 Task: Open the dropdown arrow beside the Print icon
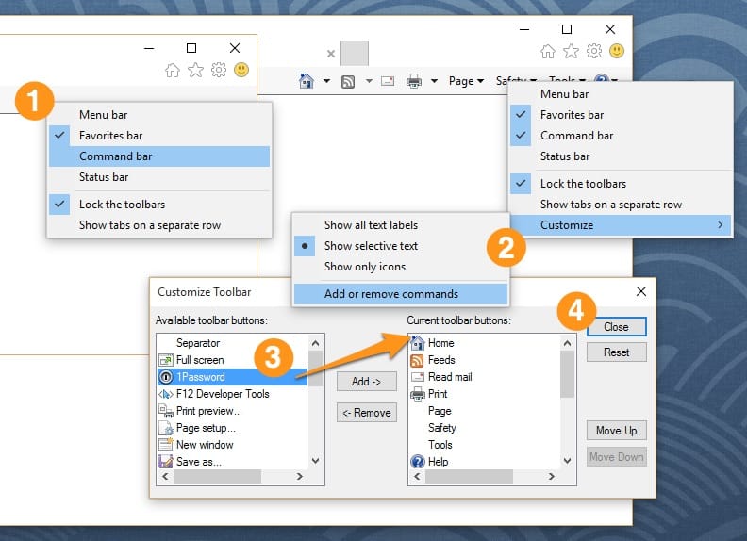[x=434, y=81]
